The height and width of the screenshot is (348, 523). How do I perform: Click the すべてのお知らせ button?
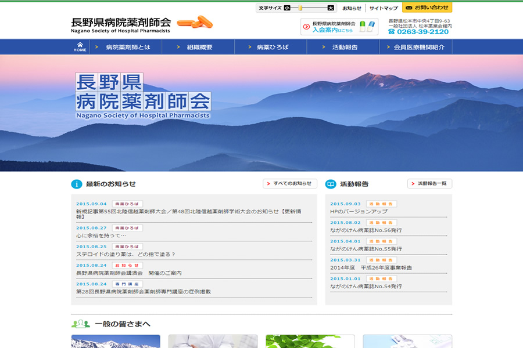pos(290,183)
